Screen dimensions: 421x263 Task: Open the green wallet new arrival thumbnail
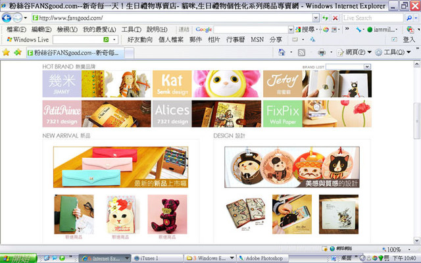[x=74, y=214]
